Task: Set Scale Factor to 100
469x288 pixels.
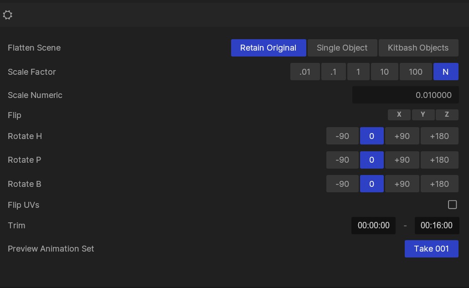Action: (x=415, y=72)
